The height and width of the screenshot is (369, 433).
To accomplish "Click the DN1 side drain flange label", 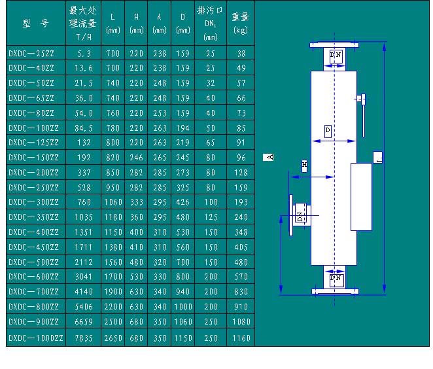I will pos(300,216).
